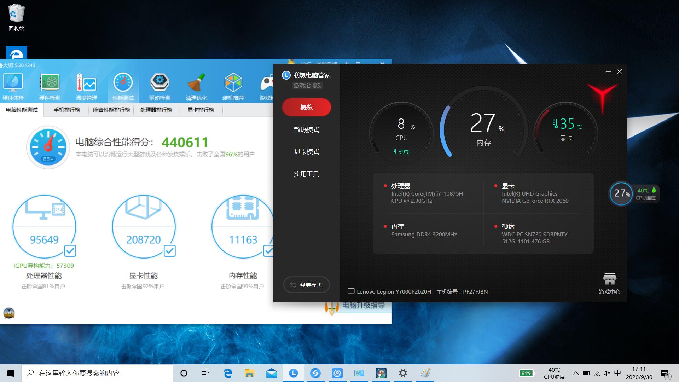Select 散热模式 in the Lenovo sidebar

[x=306, y=130]
